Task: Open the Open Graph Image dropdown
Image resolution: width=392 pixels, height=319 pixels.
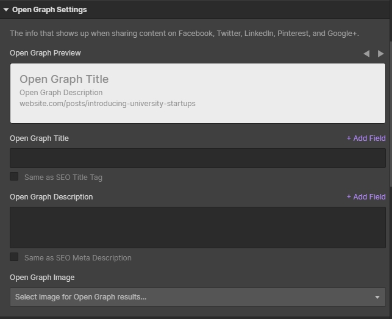Action: (x=198, y=297)
